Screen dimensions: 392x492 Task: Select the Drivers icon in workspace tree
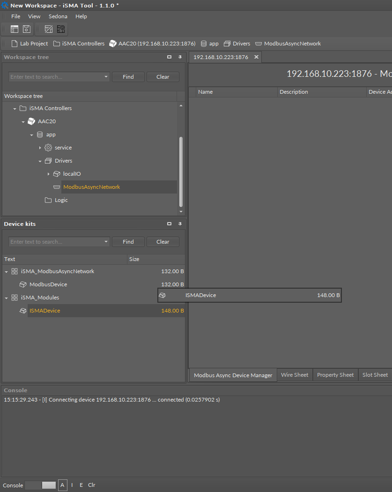click(x=48, y=161)
